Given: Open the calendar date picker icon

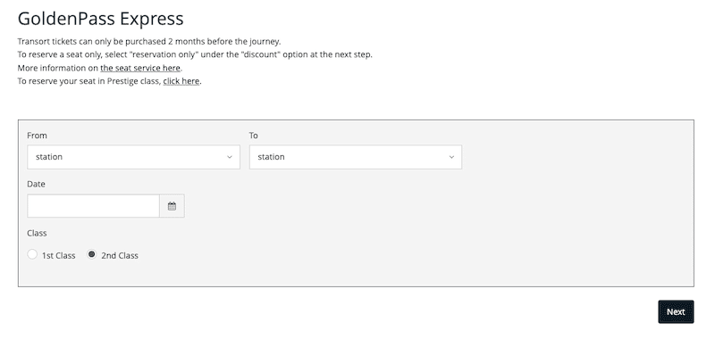Looking at the screenshot, I should (x=172, y=206).
